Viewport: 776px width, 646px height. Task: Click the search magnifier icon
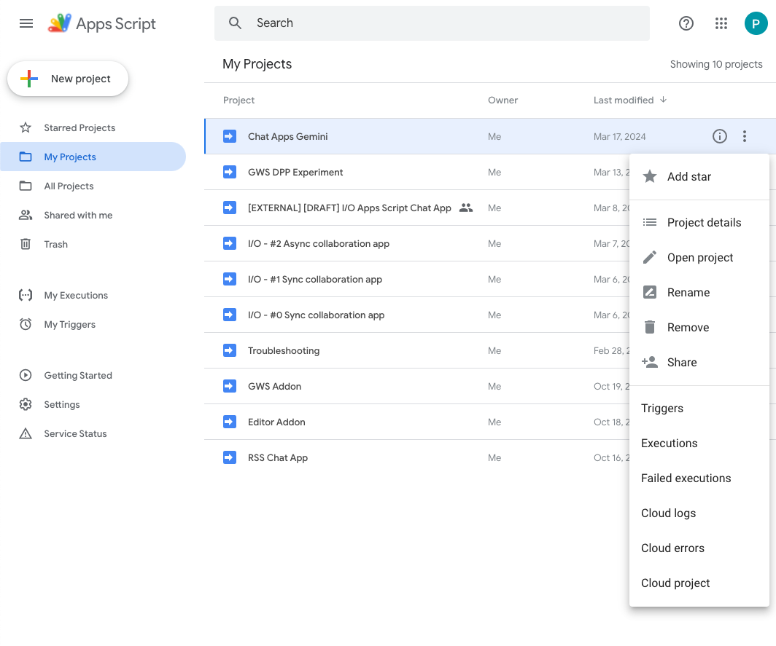[235, 23]
